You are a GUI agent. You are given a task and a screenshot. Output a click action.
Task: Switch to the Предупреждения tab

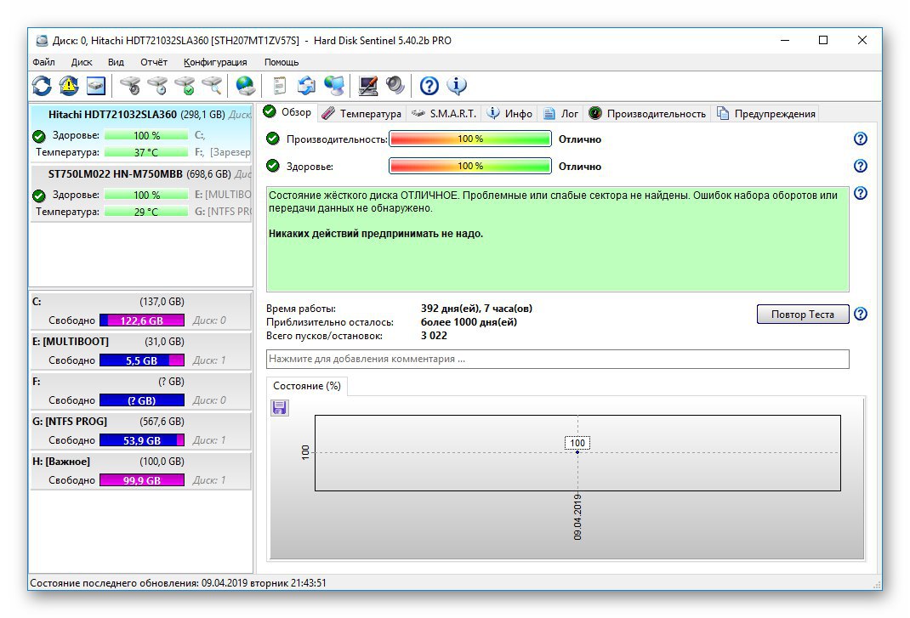tap(766, 114)
